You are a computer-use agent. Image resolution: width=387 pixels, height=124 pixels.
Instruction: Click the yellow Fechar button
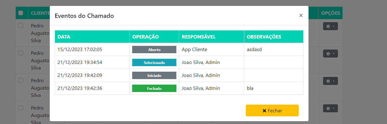[272, 110]
